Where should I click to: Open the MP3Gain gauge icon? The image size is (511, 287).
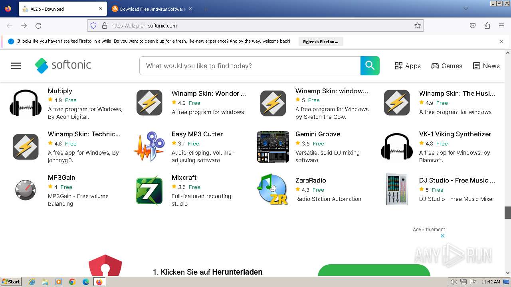point(26,190)
